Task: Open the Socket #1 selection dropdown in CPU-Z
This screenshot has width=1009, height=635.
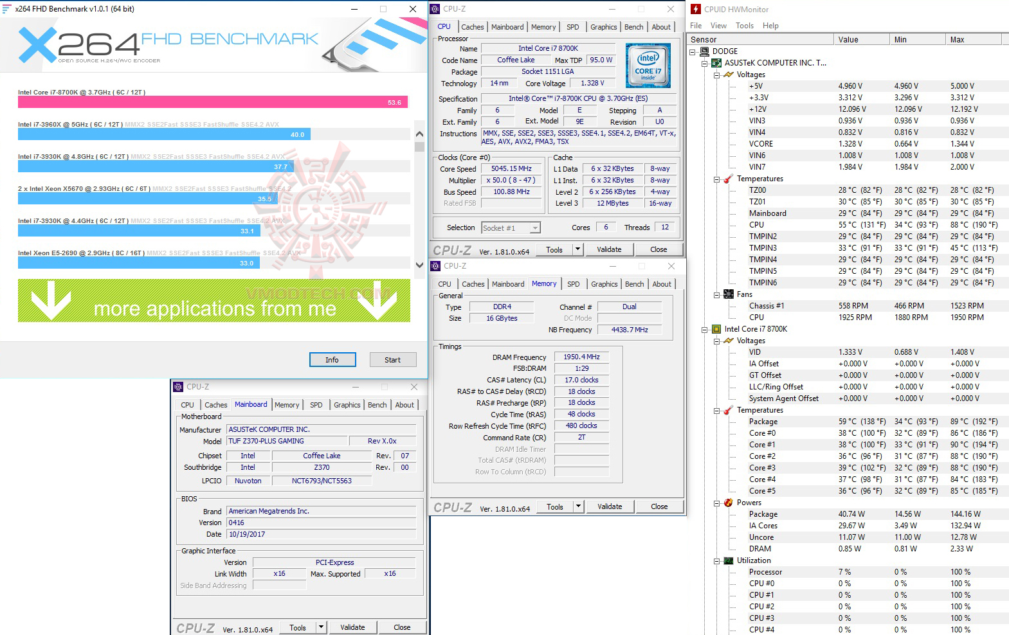Action: [535, 228]
